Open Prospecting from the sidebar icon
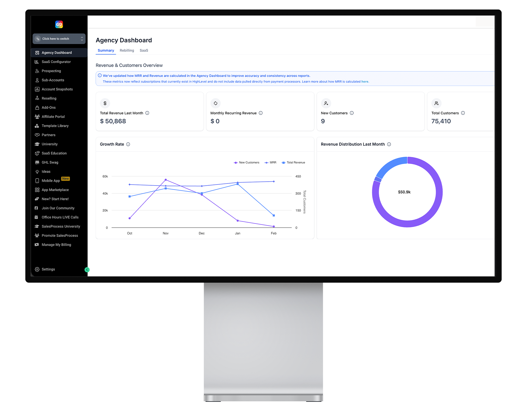 click(37, 71)
